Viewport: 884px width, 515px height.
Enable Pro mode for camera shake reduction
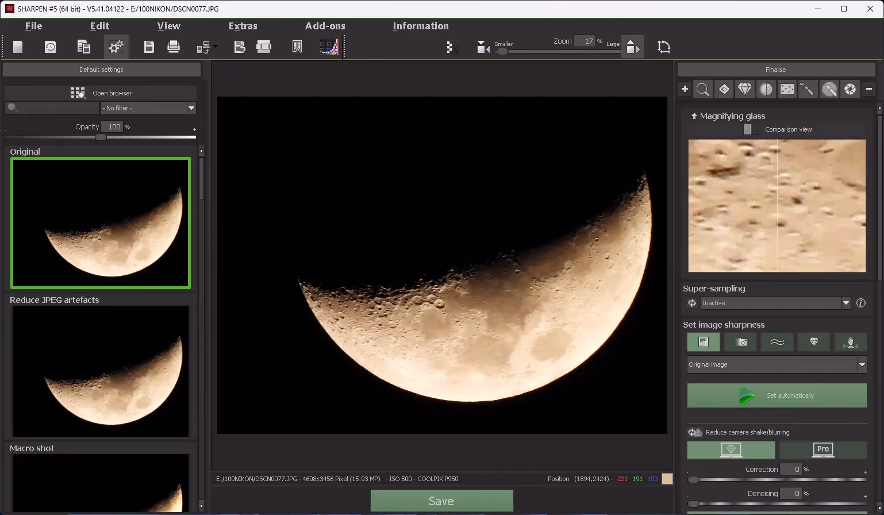pos(822,449)
